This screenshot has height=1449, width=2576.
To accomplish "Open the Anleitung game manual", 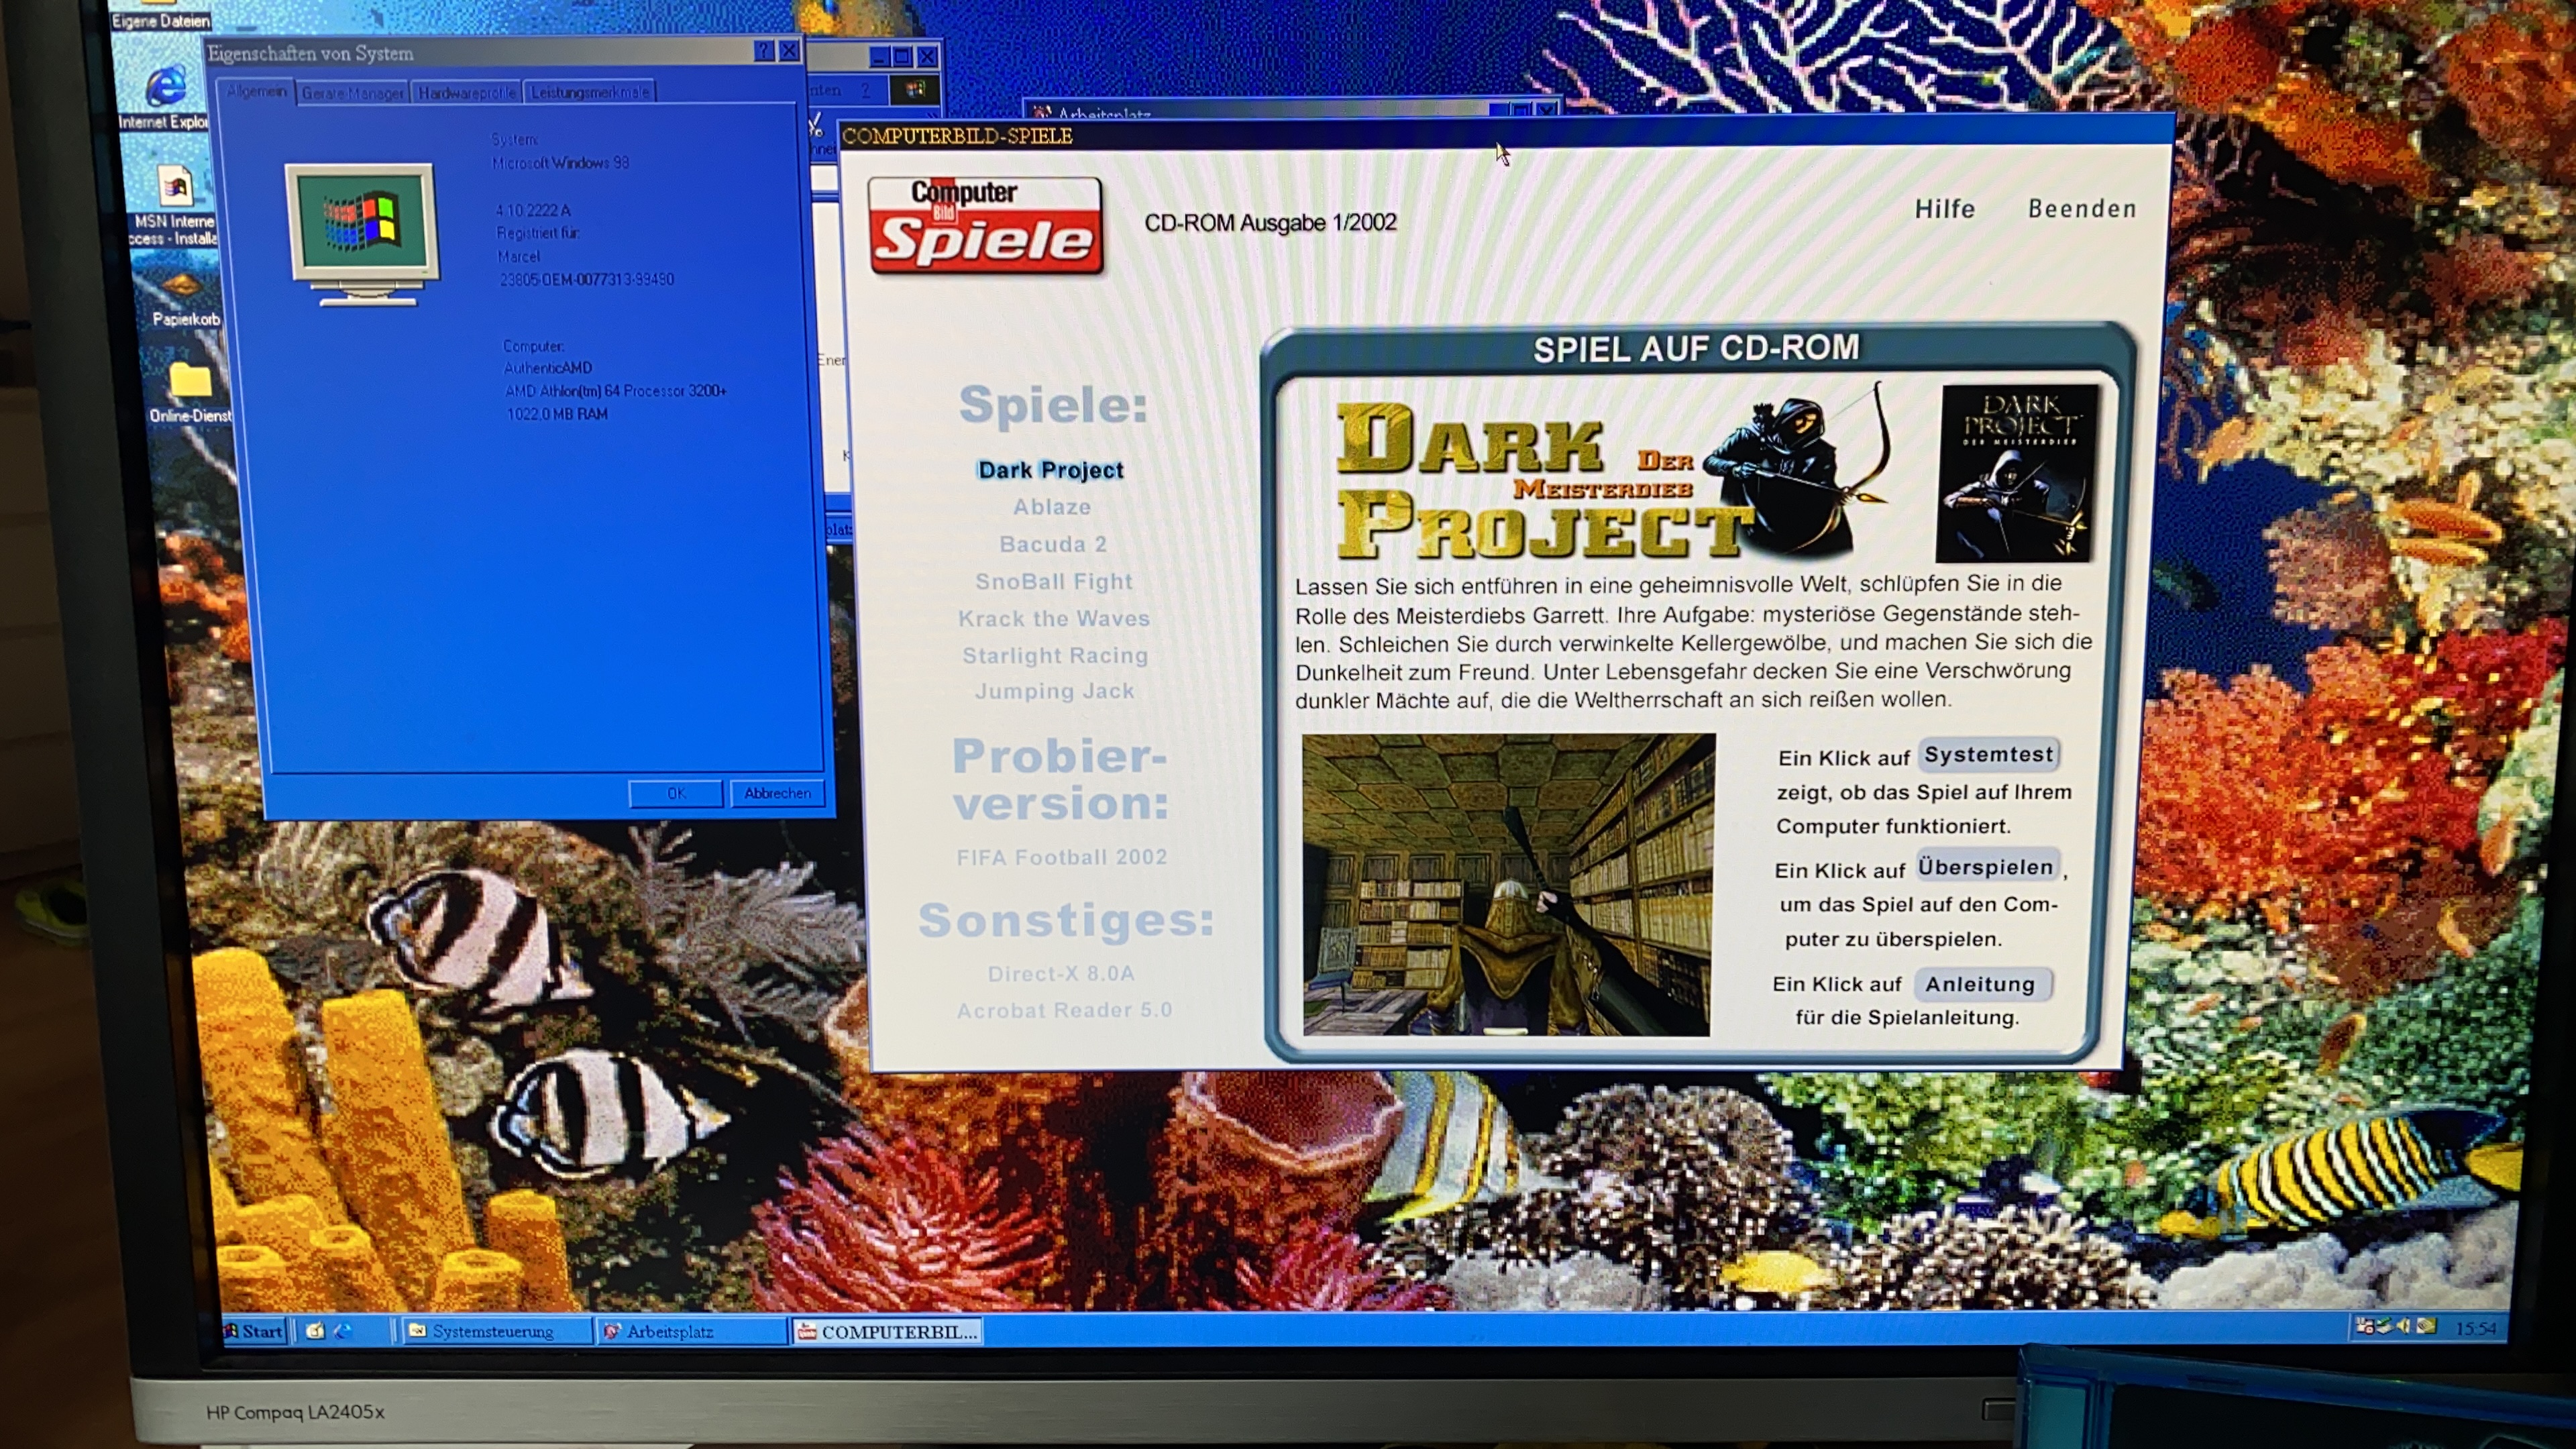I will [x=1980, y=984].
